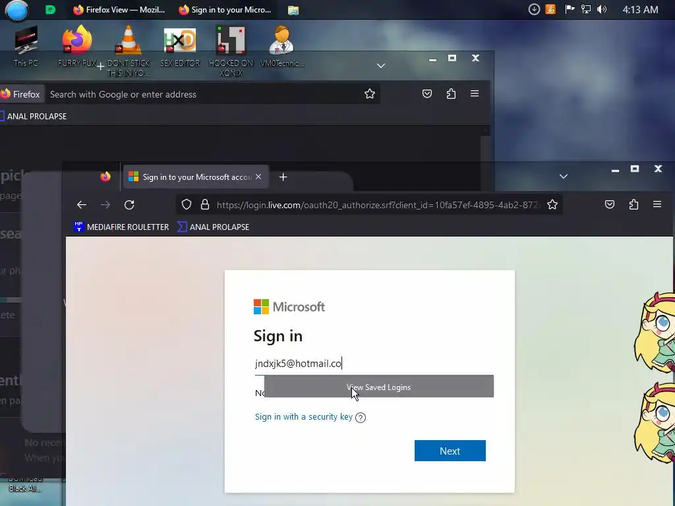Open tracking protection shield icon
The width and height of the screenshot is (675, 506).
pos(187,205)
